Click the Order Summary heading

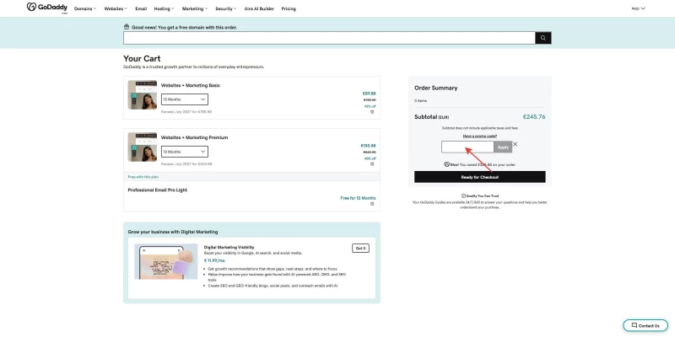[x=435, y=88]
